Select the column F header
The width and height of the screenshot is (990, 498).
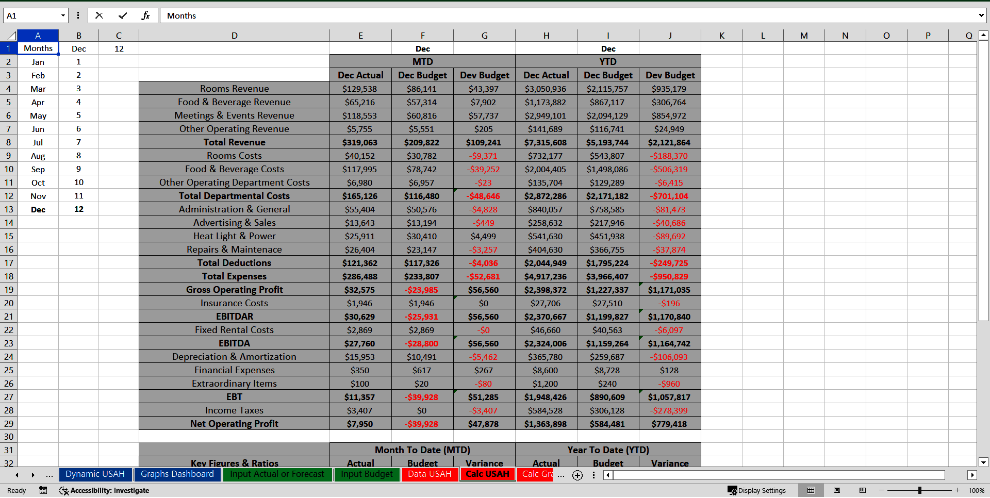pyautogui.click(x=422, y=36)
